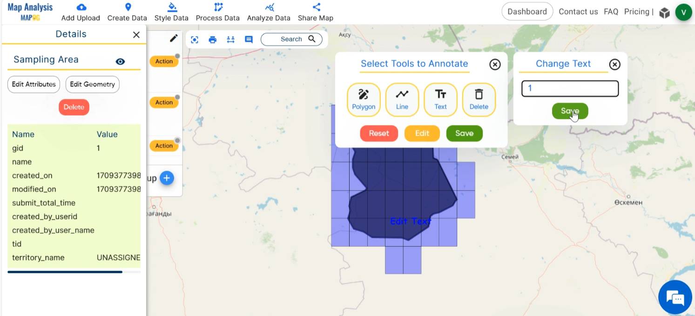Click the Семей city label
This screenshot has height=316, width=695.
510,157
